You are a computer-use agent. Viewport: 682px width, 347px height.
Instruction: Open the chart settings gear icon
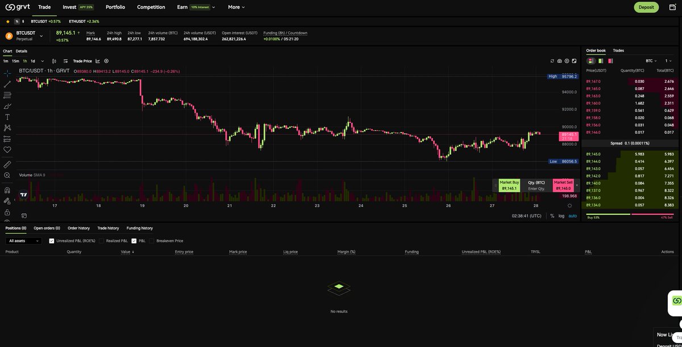point(567,61)
